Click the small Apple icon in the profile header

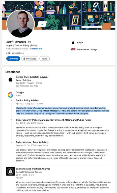(x=73, y=42)
